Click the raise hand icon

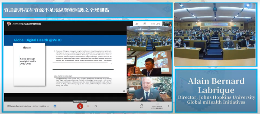tap(141, 105)
